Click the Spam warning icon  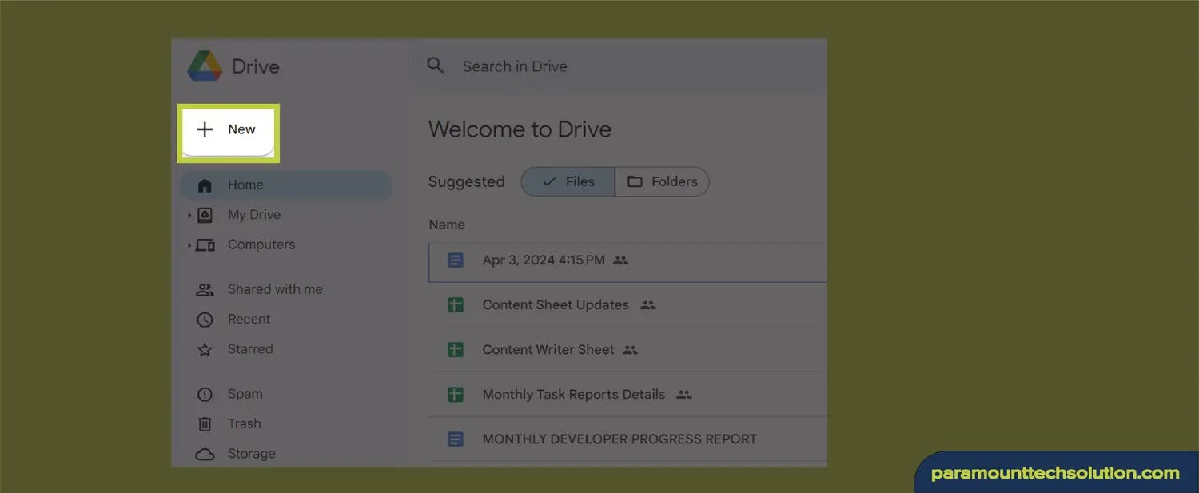tap(205, 395)
